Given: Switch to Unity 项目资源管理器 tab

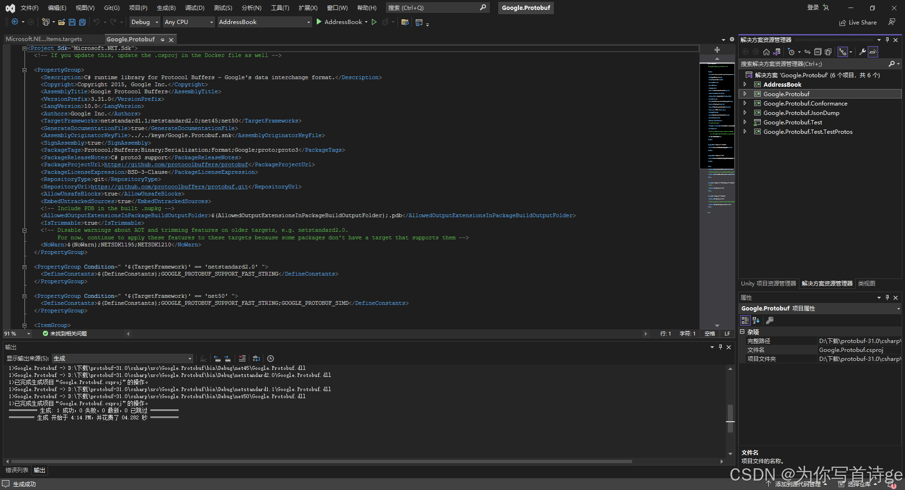Looking at the screenshot, I should (x=768, y=284).
